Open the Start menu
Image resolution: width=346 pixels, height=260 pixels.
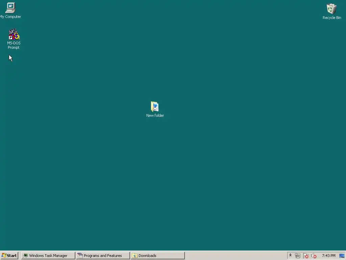(x=9, y=256)
